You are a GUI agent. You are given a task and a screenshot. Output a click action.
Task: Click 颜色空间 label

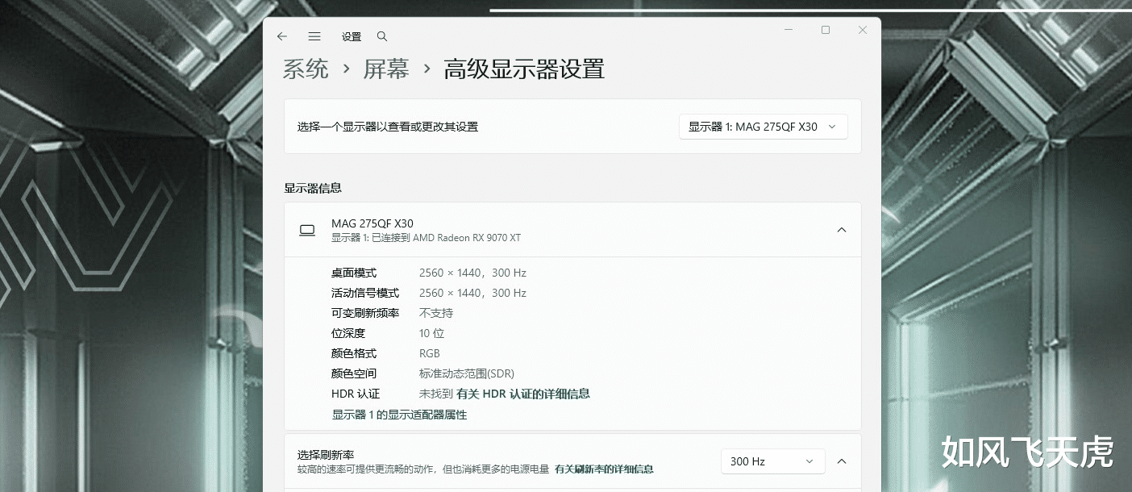click(354, 373)
